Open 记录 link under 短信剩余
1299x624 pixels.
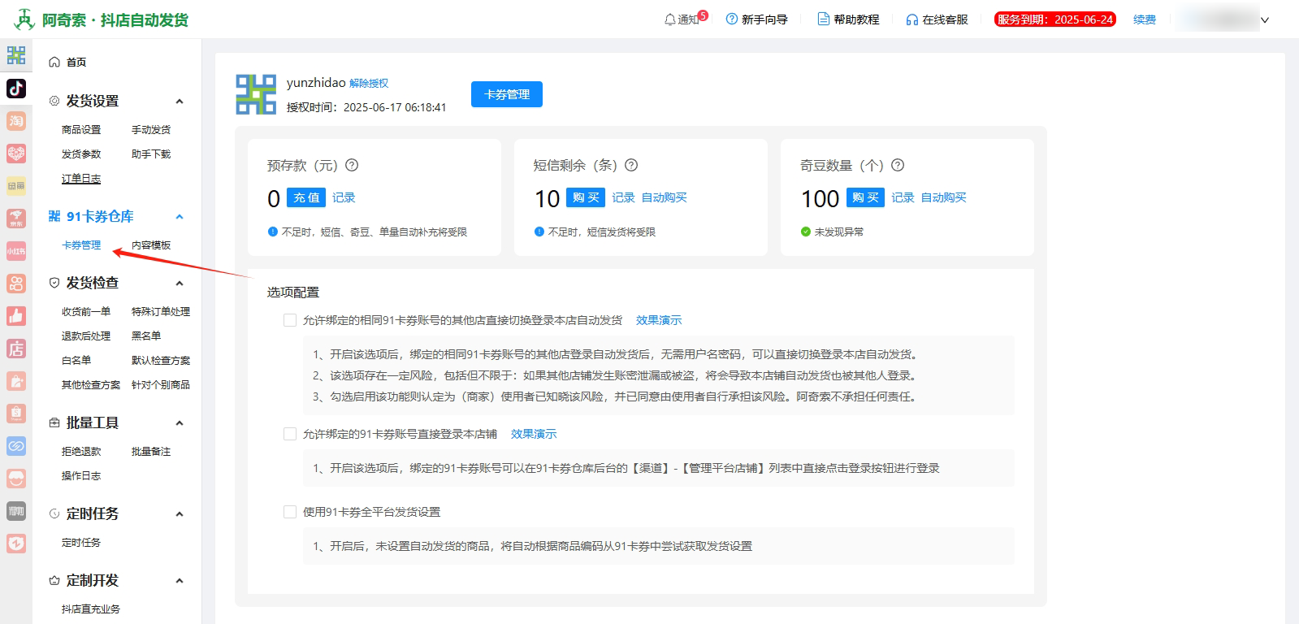pos(623,197)
